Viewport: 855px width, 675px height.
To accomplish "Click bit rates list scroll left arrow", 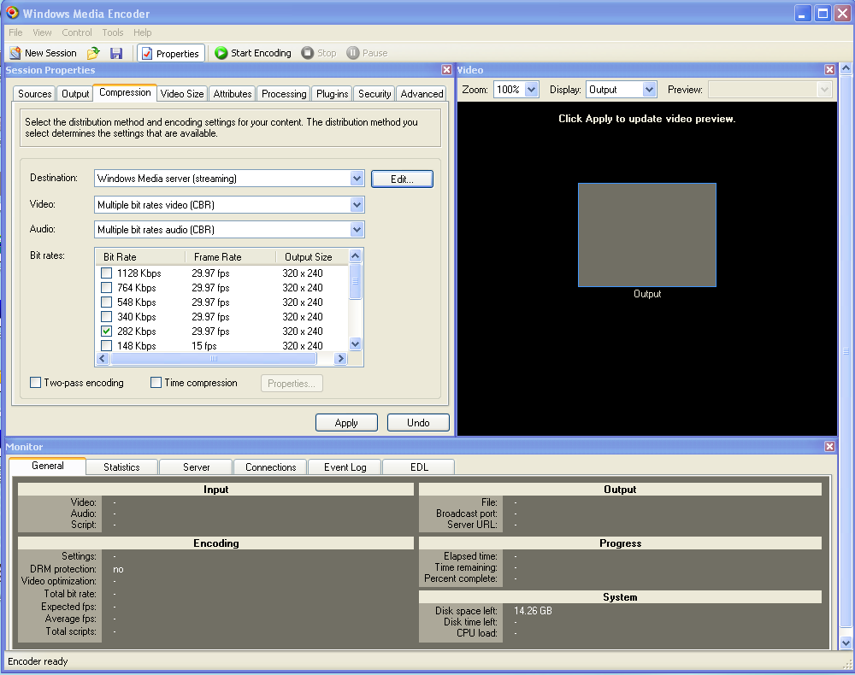I will (103, 359).
